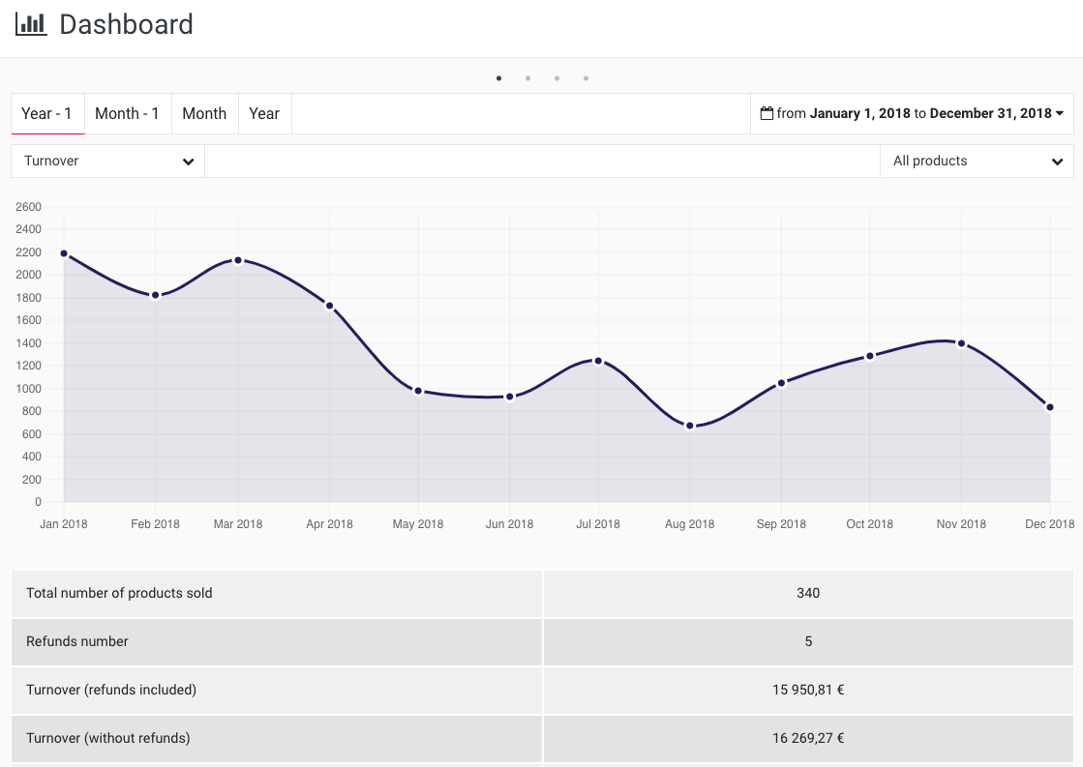Click the calendar icon in date range

pos(767,113)
